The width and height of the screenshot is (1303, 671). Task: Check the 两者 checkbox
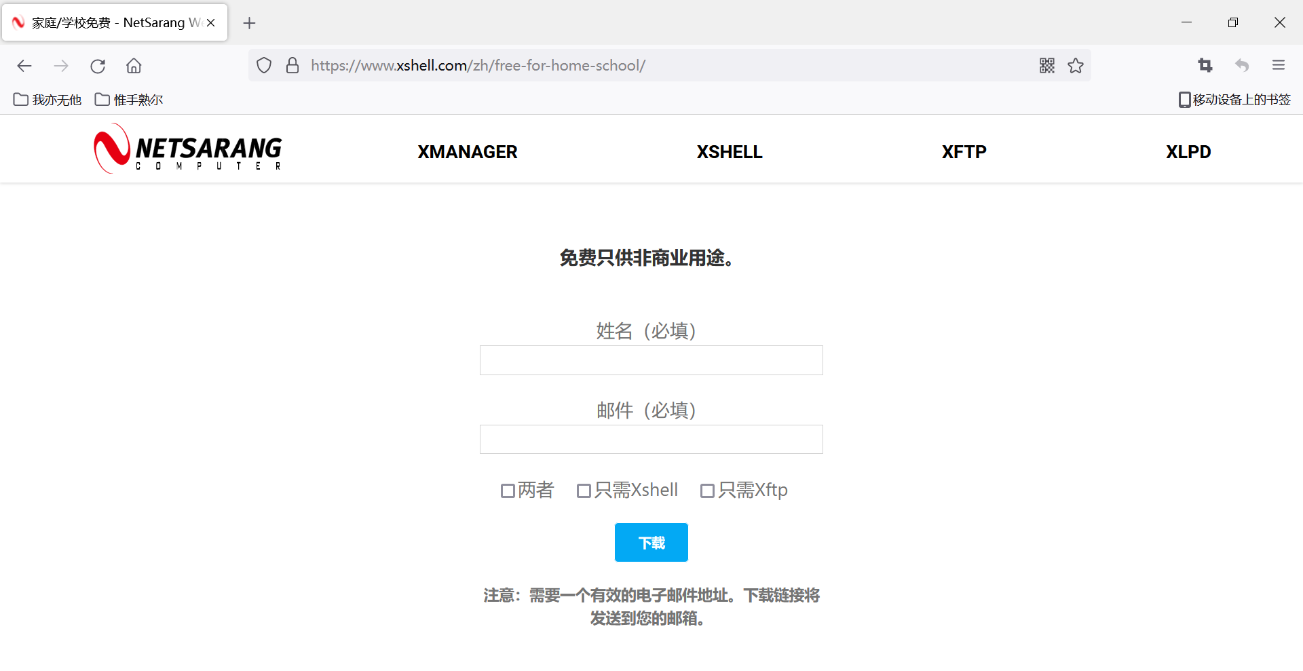point(508,491)
